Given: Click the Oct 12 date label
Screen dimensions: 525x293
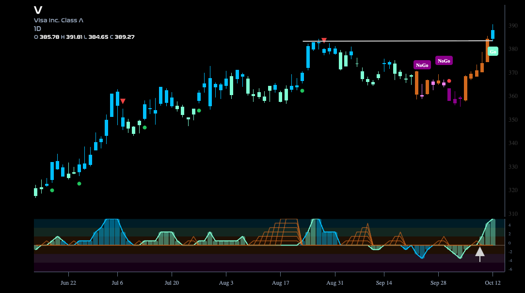Looking at the screenshot, I should click(493, 283).
